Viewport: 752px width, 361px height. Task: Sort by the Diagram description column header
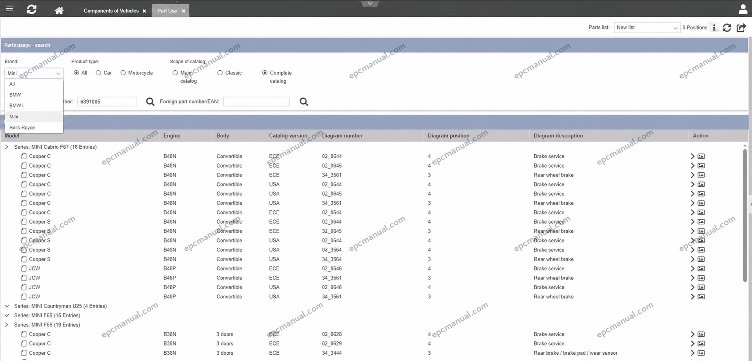click(x=558, y=136)
